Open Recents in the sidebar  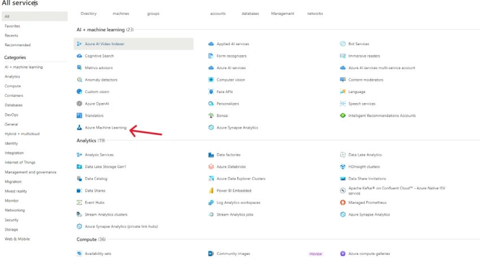[x=11, y=36]
